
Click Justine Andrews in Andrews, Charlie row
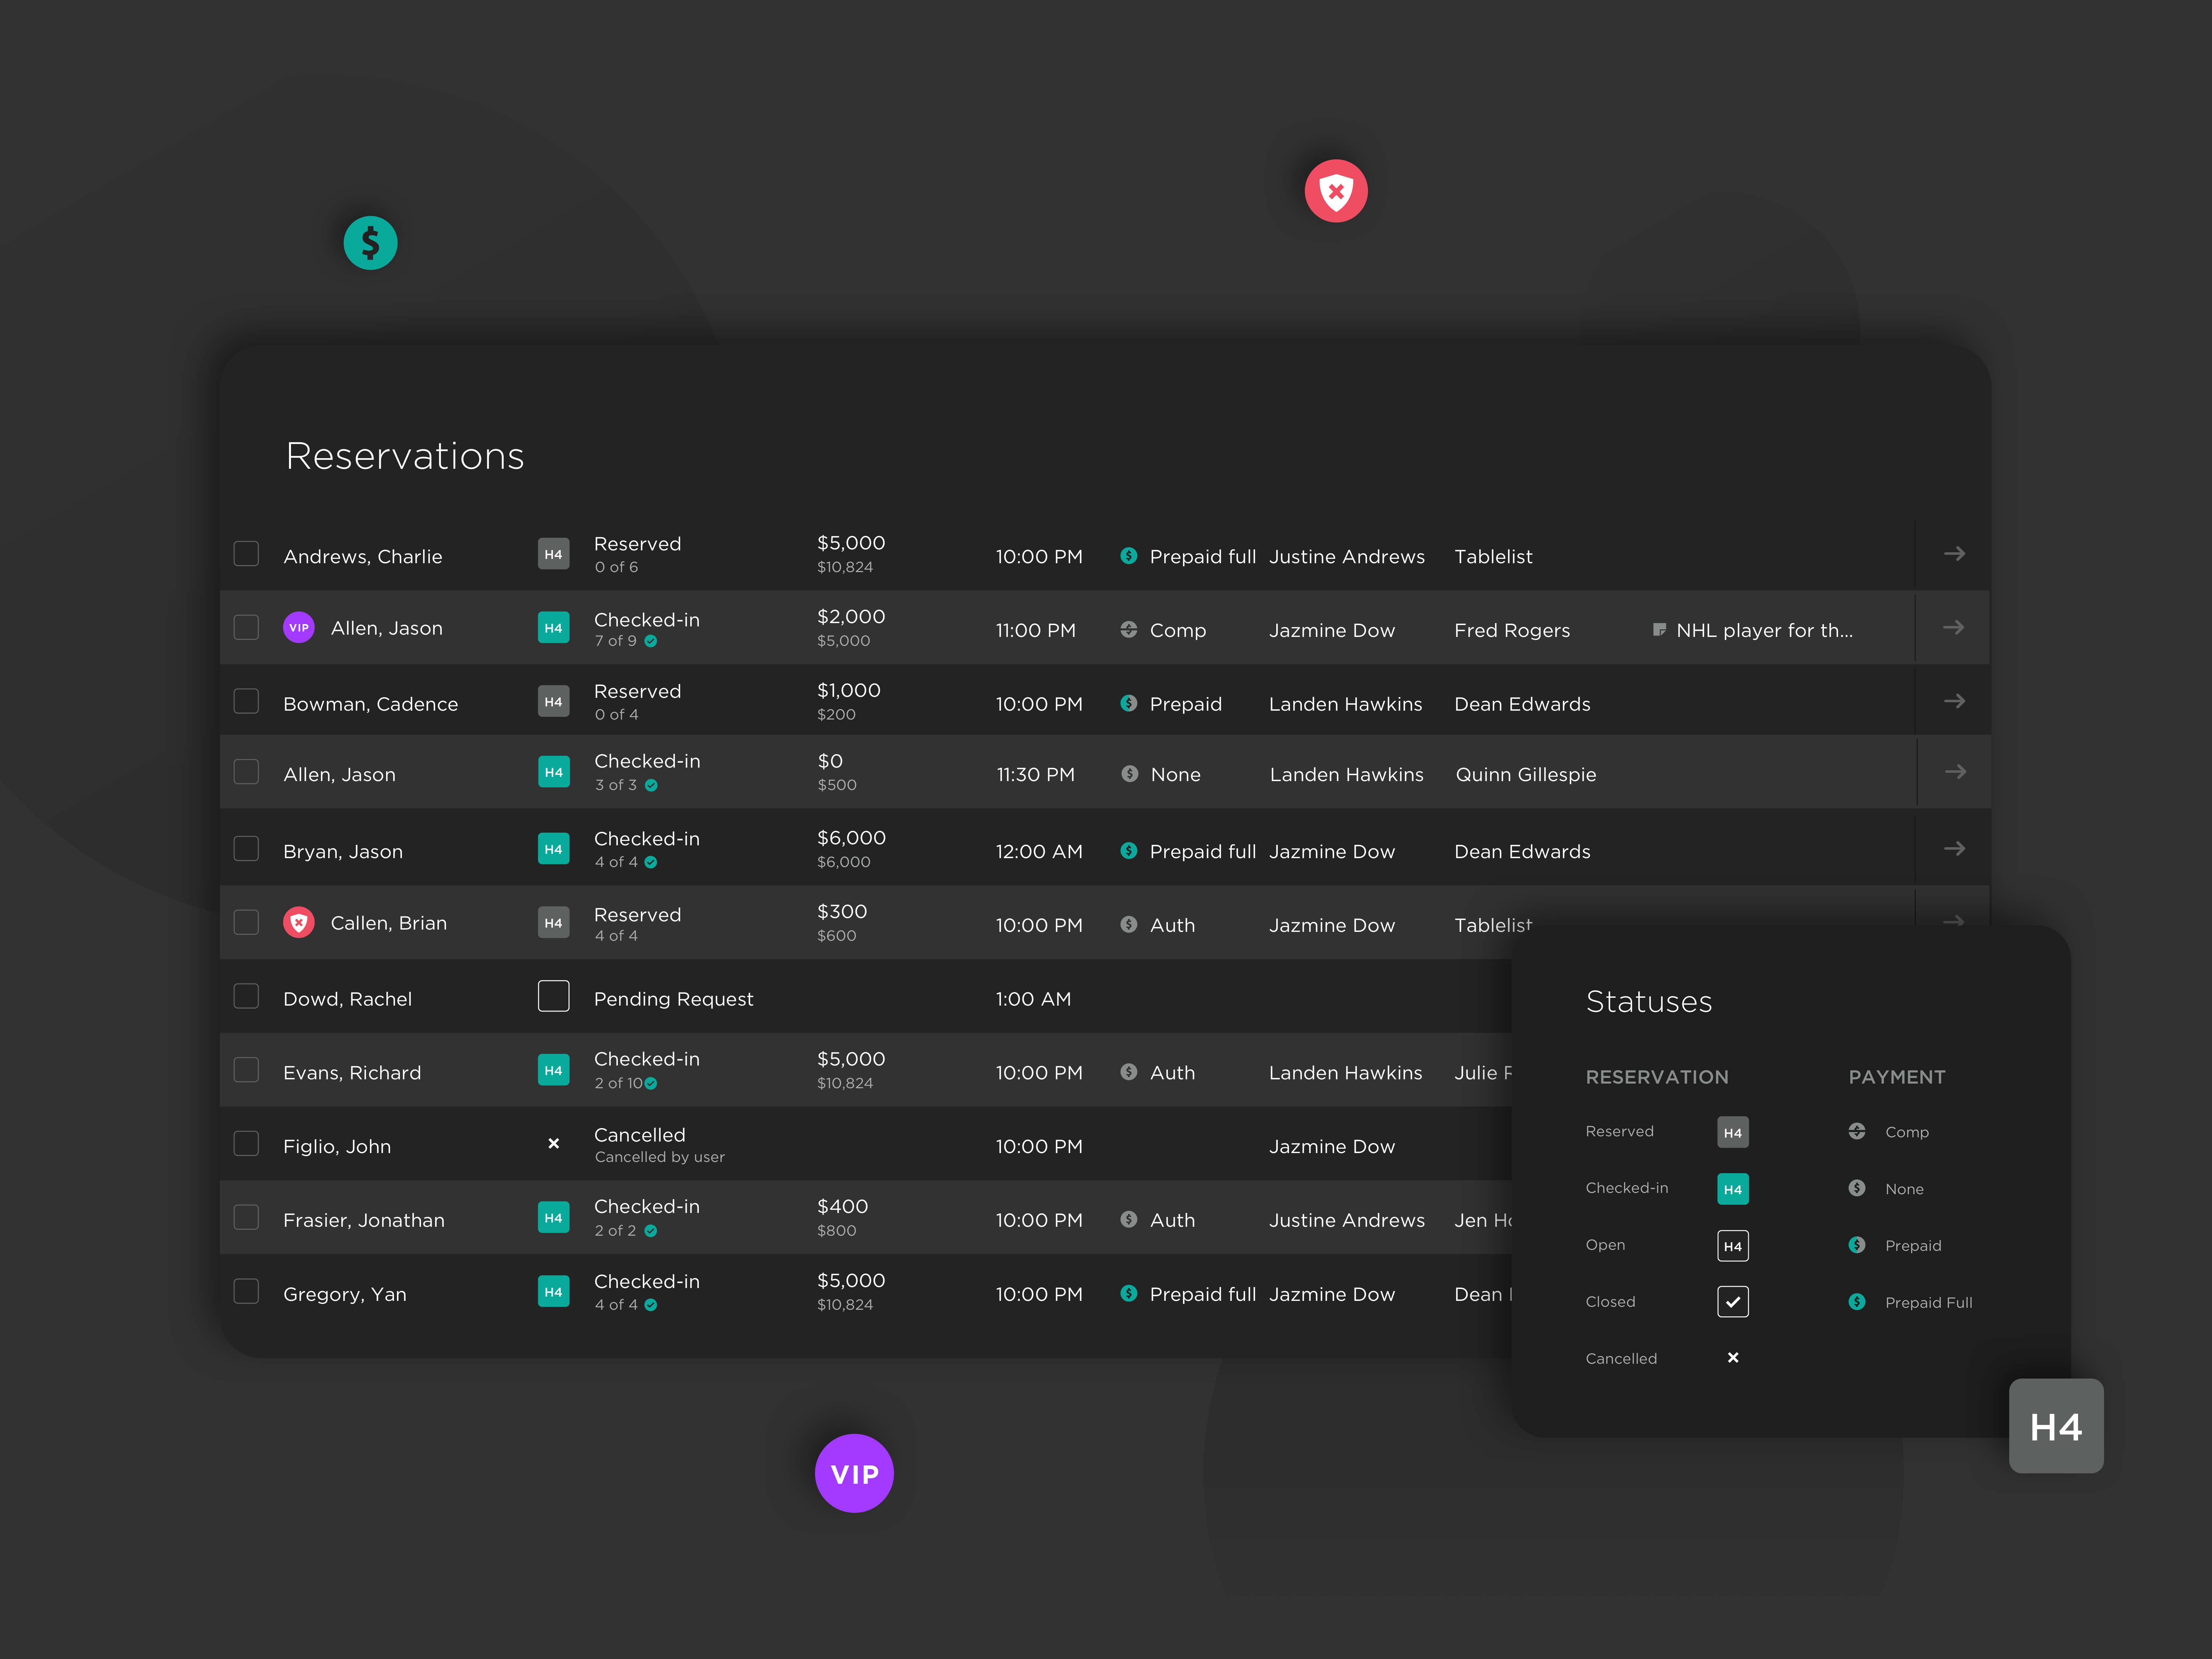1347,557
